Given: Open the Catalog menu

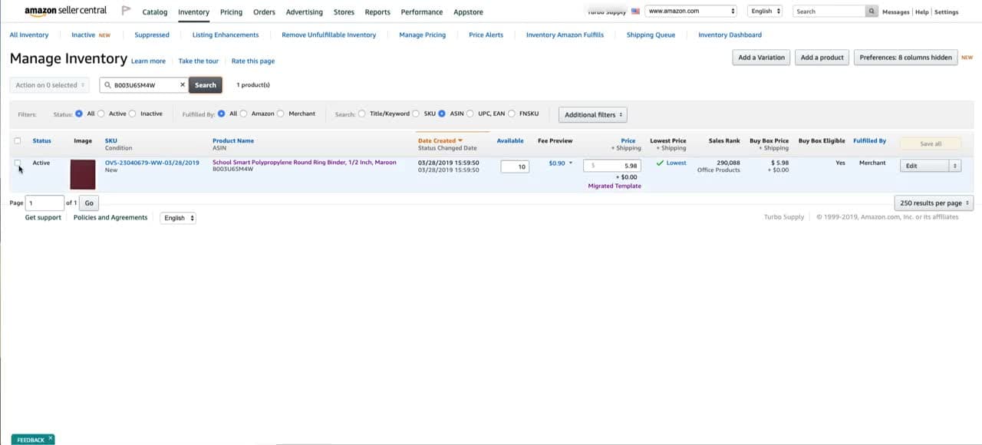Looking at the screenshot, I should click(x=155, y=12).
